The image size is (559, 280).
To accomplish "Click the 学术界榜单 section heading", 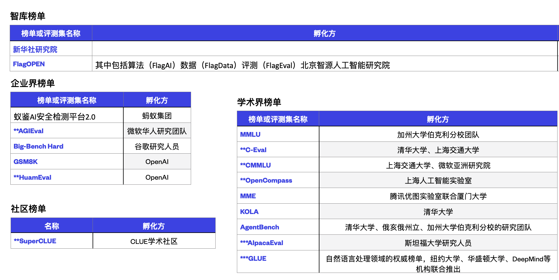I will point(259,102).
